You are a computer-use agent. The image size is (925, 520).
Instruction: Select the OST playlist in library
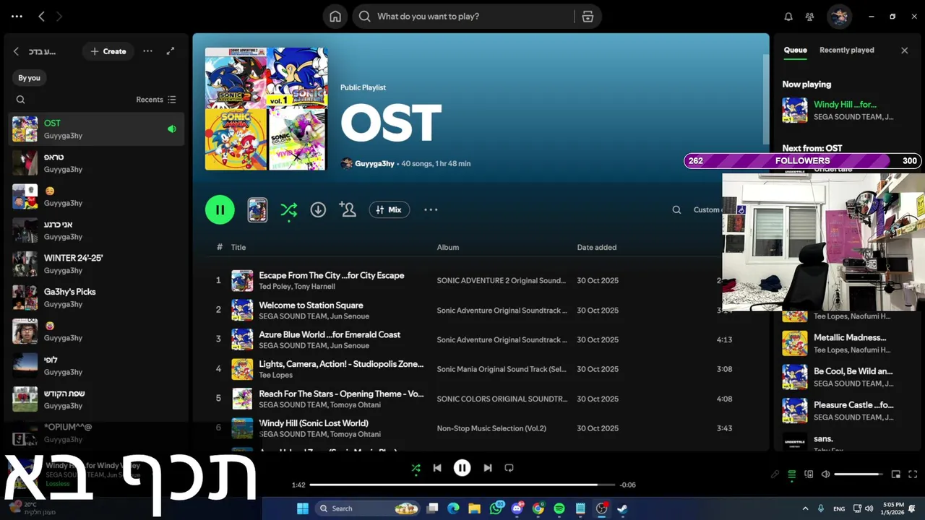pos(96,129)
